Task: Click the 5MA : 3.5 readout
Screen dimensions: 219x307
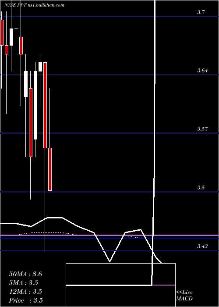Action: (23, 283)
